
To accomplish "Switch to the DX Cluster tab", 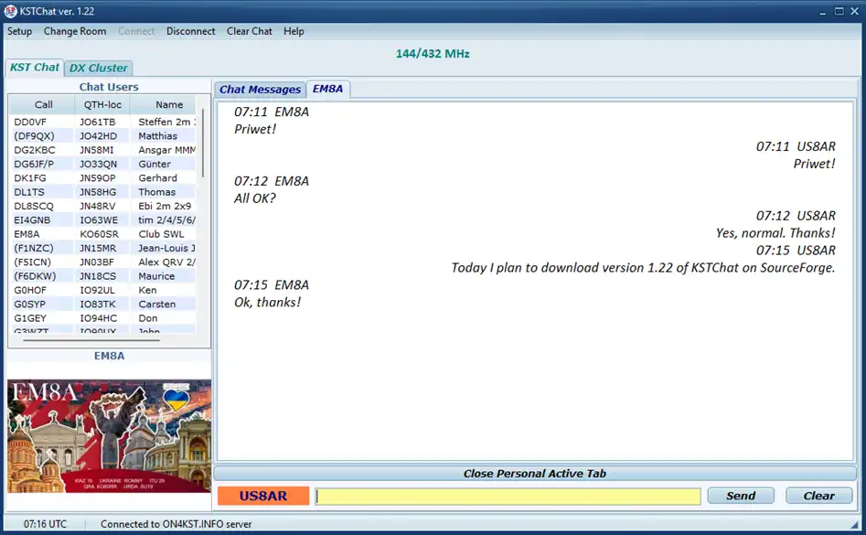I will [x=99, y=68].
